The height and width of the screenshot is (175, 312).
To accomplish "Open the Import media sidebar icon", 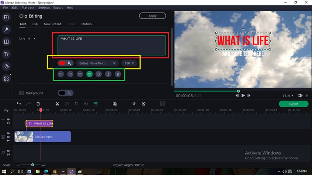I will (x=6, y=17).
